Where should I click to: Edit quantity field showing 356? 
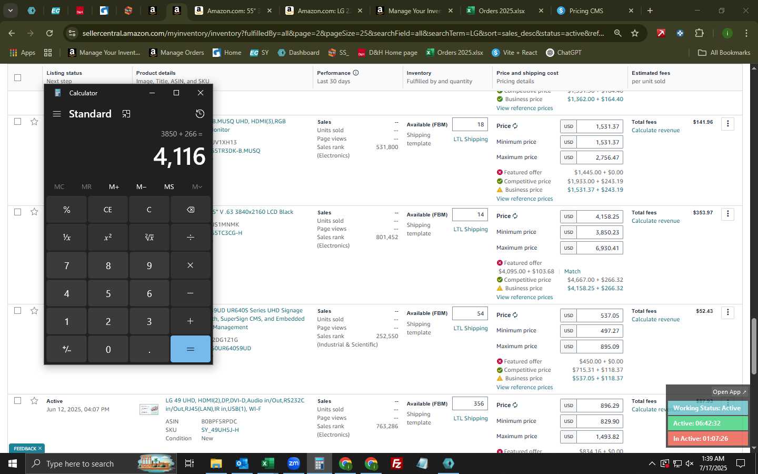click(x=470, y=403)
